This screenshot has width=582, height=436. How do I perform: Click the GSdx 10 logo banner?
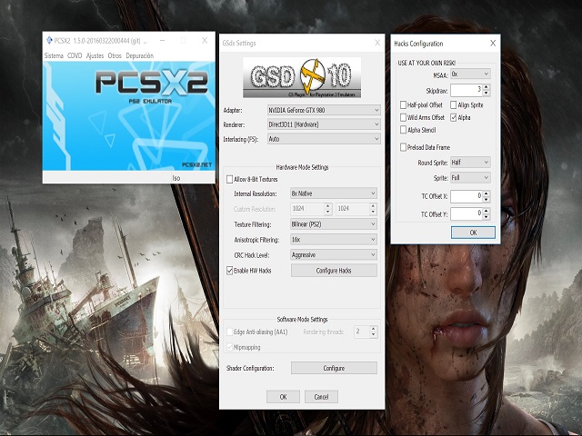point(302,77)
